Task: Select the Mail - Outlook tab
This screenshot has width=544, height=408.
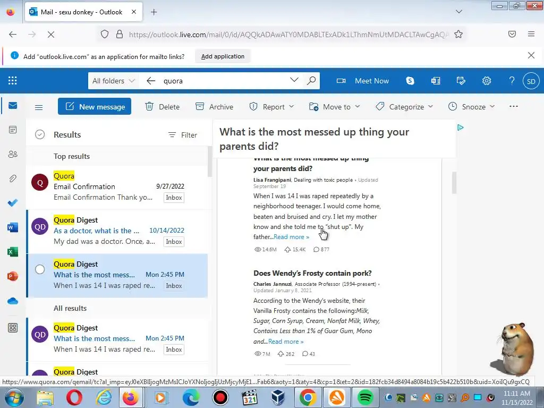Action: [83, 12]
